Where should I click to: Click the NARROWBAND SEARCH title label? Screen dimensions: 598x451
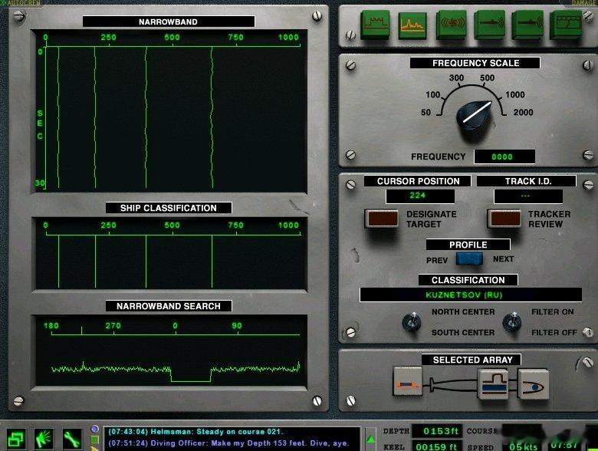click(169, 306)
